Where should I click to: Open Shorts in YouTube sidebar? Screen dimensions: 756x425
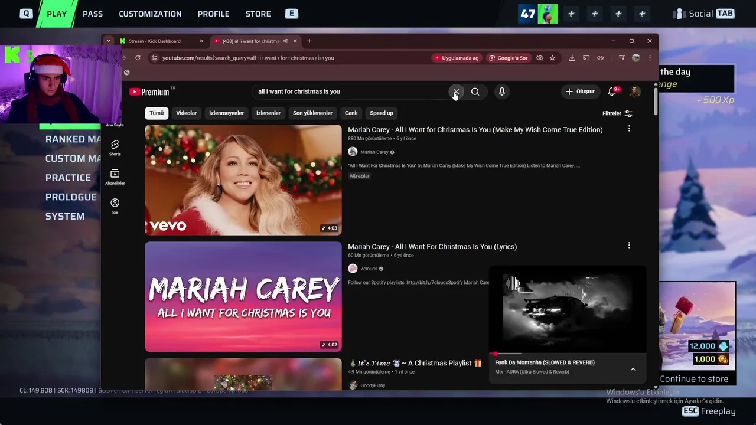[115, 148]
